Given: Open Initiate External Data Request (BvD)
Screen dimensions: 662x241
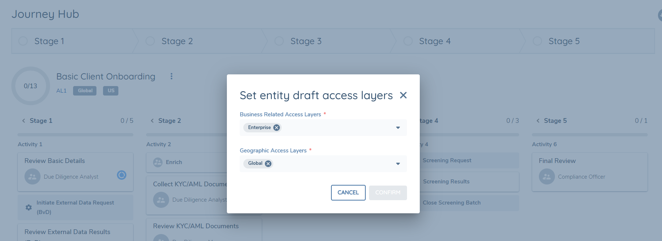Looking at the screenshot, I should coord(76,207).
